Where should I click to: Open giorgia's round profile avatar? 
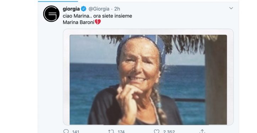coord(51,14)
